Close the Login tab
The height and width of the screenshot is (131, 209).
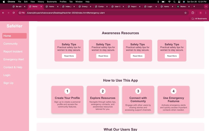[x=156, y=6]
